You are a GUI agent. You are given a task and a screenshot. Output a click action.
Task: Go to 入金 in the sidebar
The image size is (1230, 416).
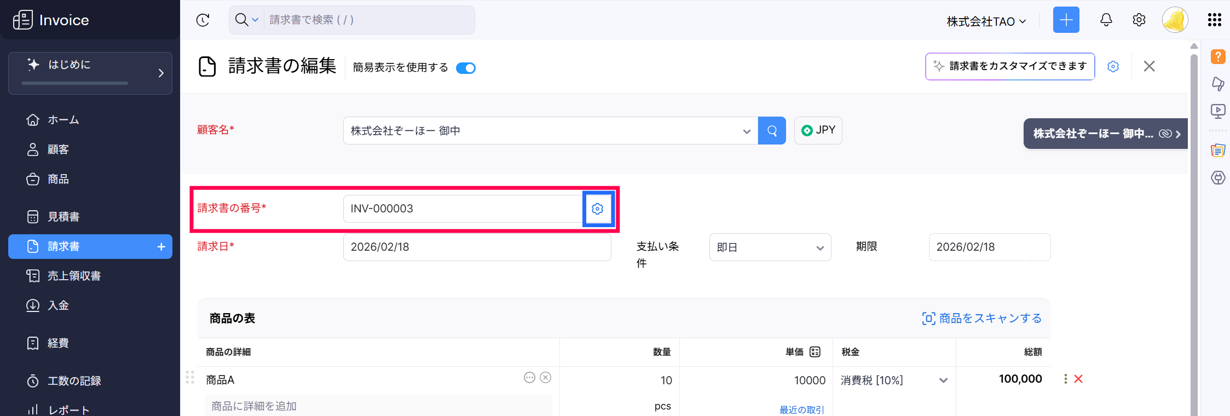pos(58,305)
